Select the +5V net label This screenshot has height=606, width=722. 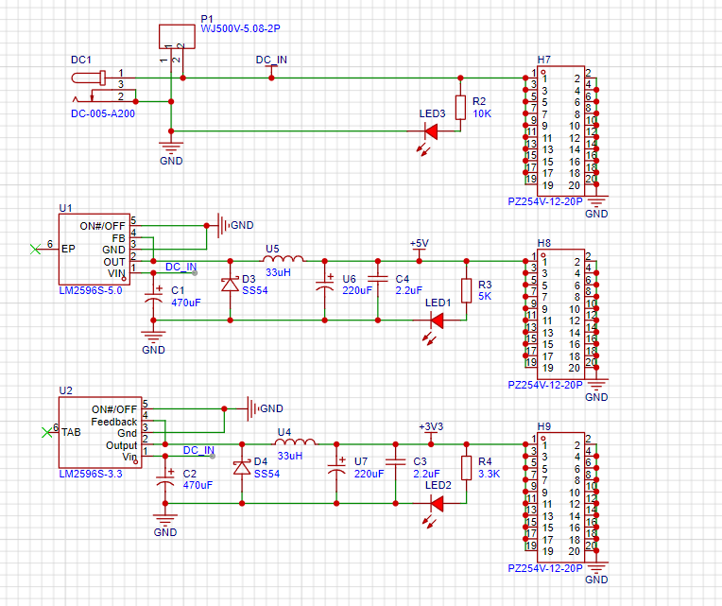tap(420, 244)
